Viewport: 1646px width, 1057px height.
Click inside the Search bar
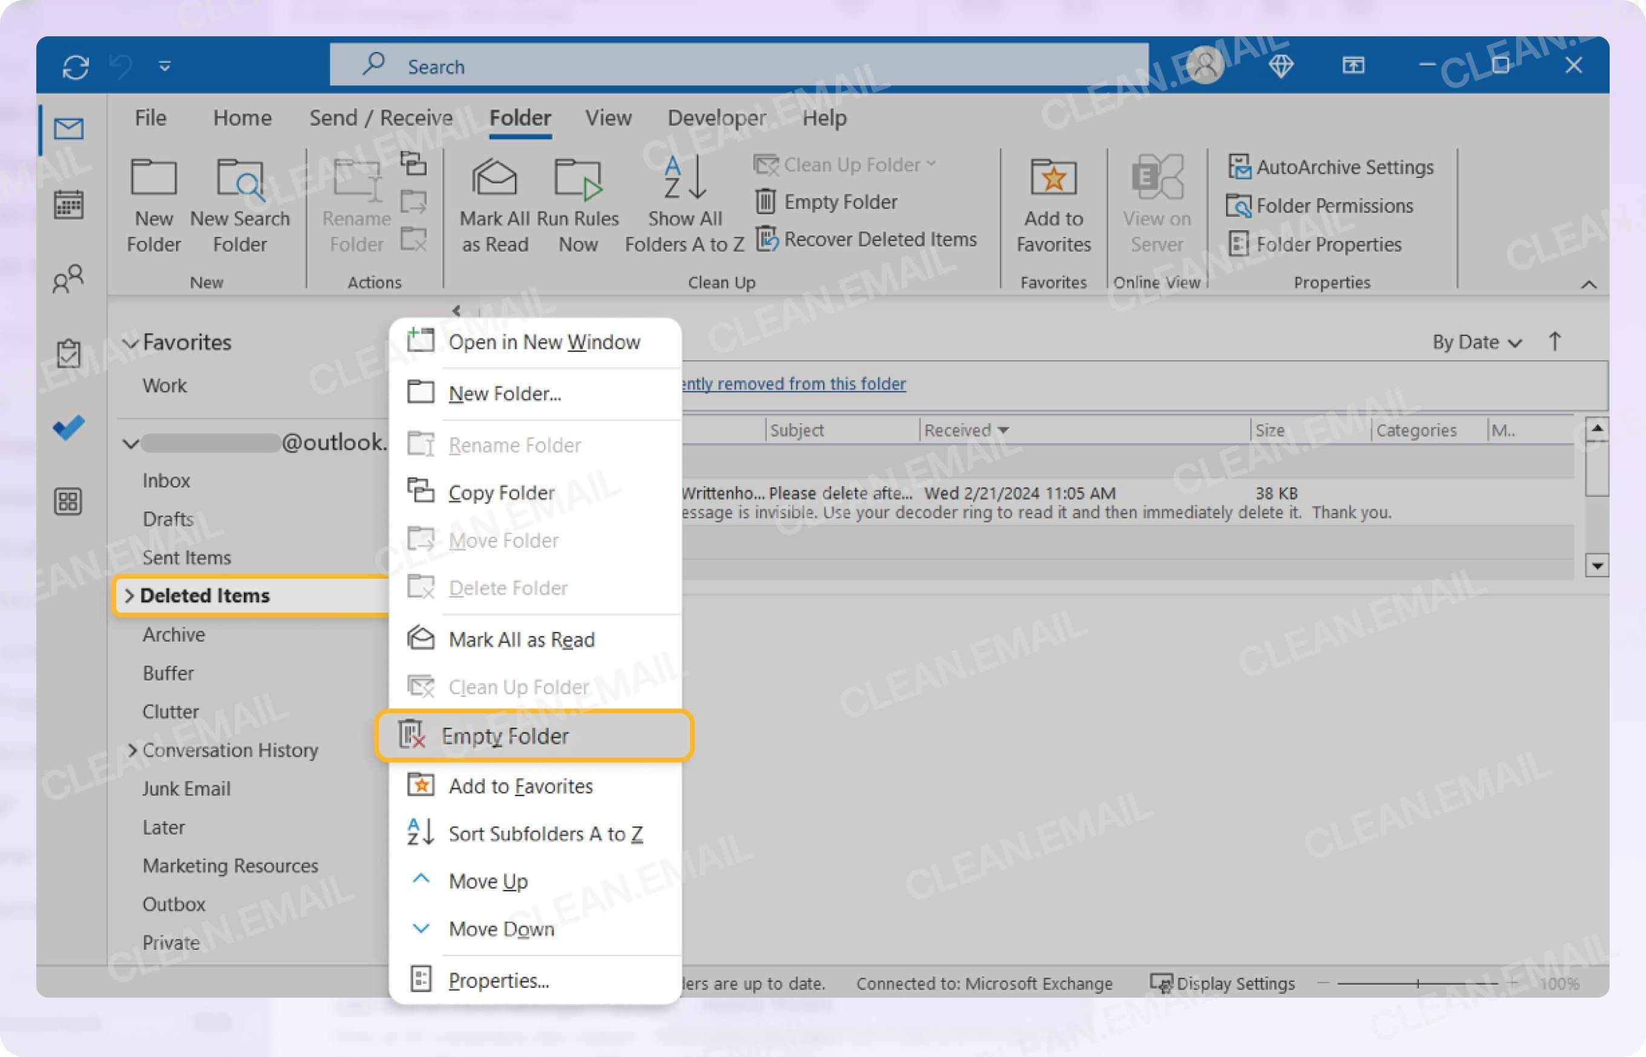(x=686, y=65)
